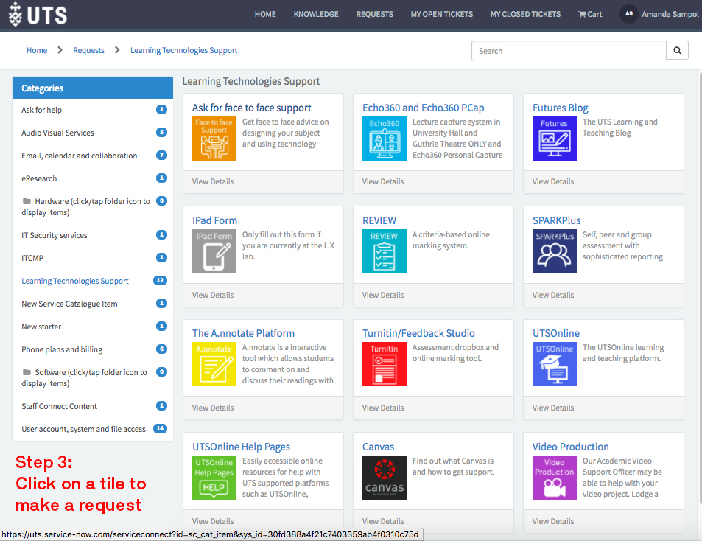Click the Ask for face to face support title
The image size is (702, 541).
[x=252, y=108]
